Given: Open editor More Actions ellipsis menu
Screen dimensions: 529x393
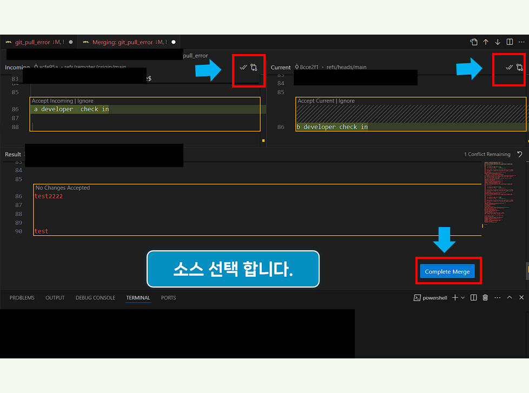Looking at the screenshot, I should coord(521,42).
